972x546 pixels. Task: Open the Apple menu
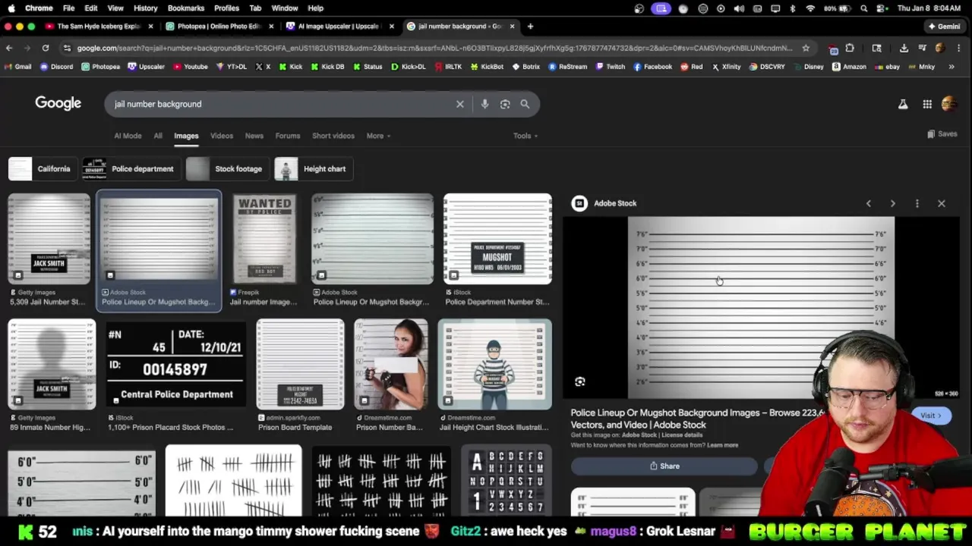point(11,8)
